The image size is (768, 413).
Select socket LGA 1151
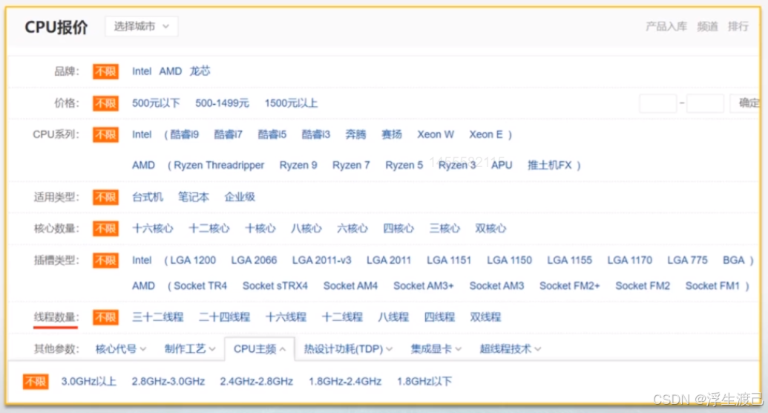click(x=449, y=260)
